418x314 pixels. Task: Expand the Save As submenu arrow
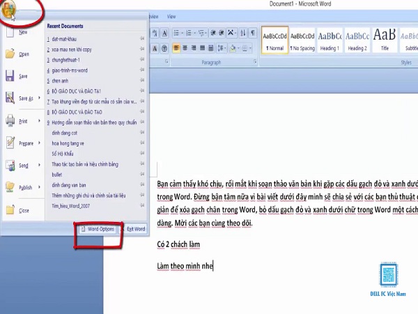click(39, 98)
